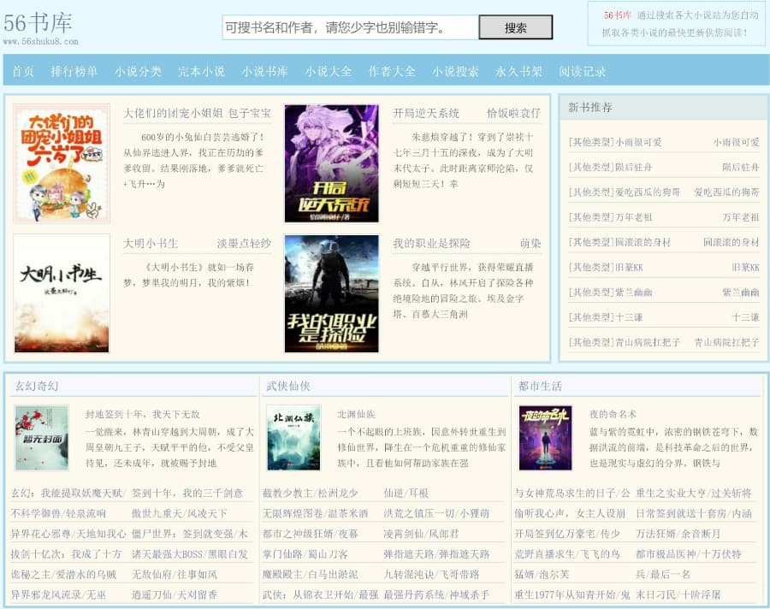Click the 搜索 search button
Image resolution: width=770 pixels, height=609 pixels.
(517, 27)
